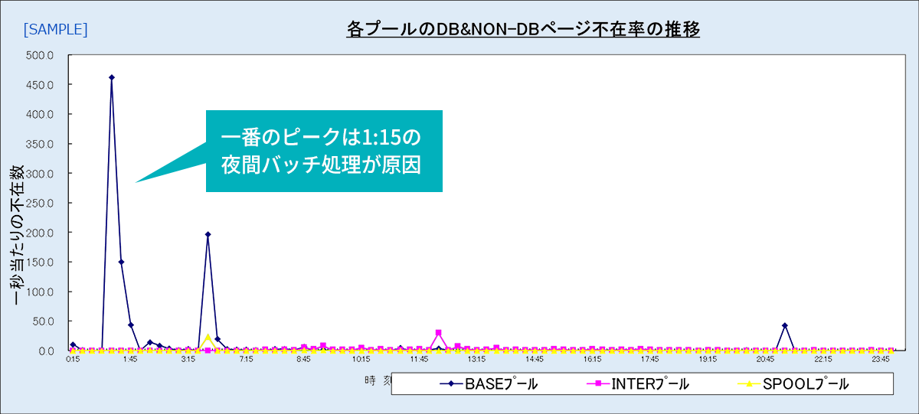Click x-axis label 20:45
Viewport: 919px width, 414px height.
[x=765, y=359]
